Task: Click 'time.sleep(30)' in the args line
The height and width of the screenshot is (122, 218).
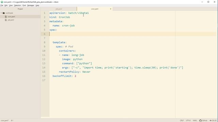Action: (145, 68)
